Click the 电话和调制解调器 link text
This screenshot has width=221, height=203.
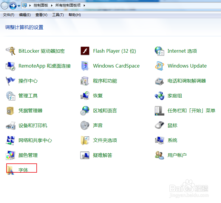click(x=187, y=81)
